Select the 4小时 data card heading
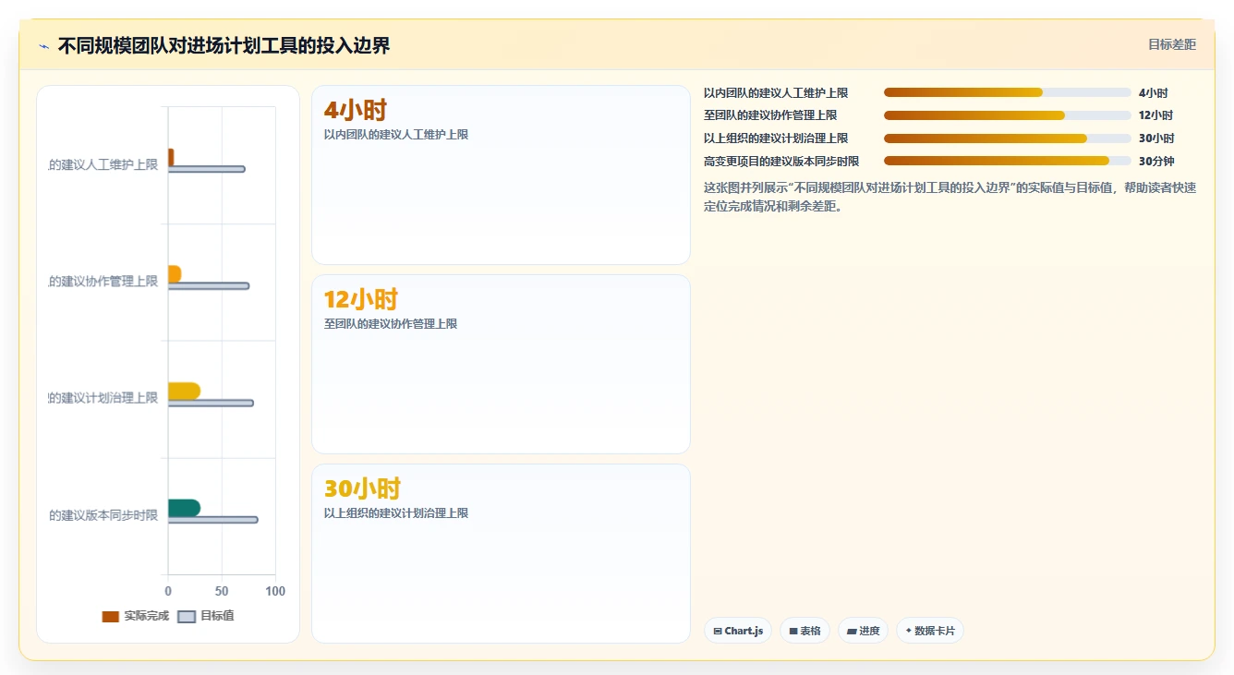 click(x=355, y=111)
